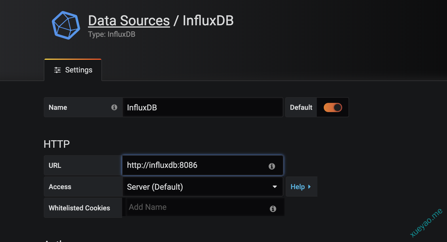Click the InfluxDB logo icon
Image resolution: width=447 pixels, height=242 pixels.
[66, 25]
